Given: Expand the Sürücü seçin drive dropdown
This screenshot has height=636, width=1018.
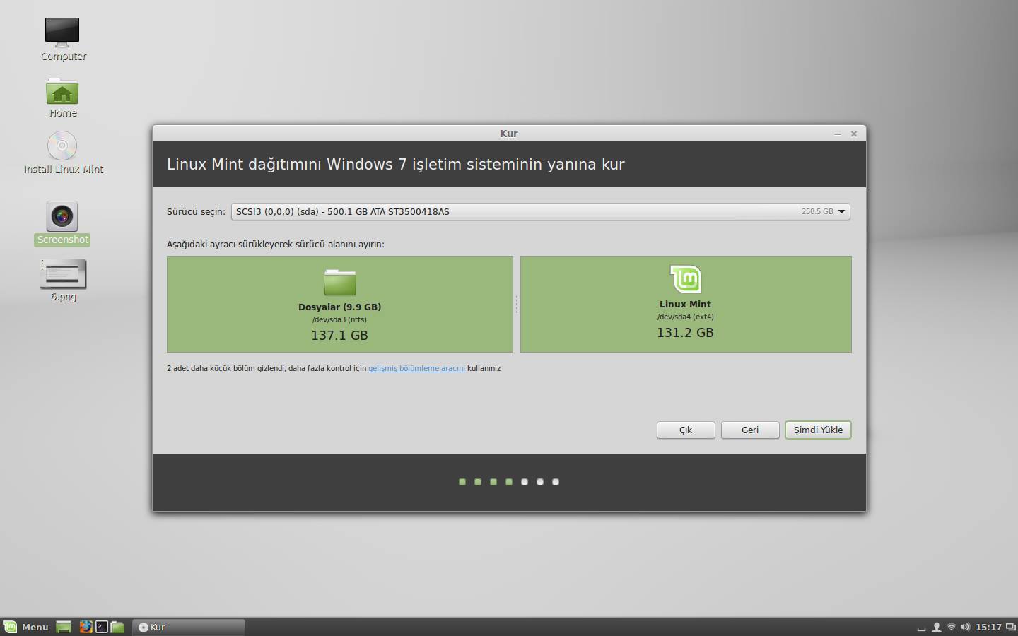Looking at the screenshot, I should pyautogui.click(x=541, y=211).
